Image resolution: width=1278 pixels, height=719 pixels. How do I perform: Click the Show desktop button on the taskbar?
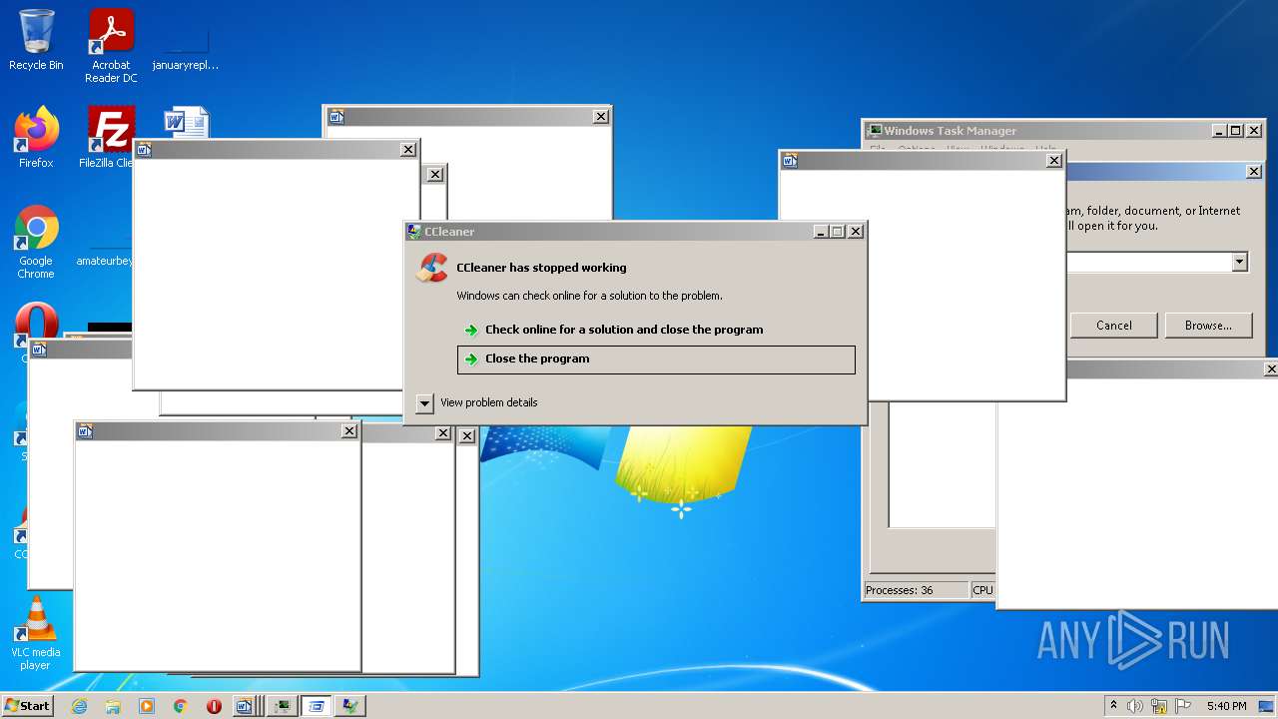pos(1266,706)
